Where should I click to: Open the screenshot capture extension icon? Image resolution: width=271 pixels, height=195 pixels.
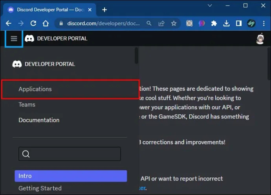[189, 23]
